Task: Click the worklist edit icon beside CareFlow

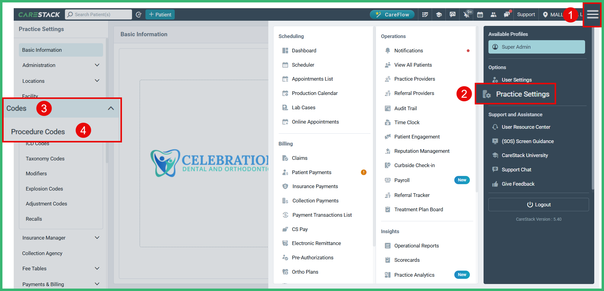Action: coord(425,14)
